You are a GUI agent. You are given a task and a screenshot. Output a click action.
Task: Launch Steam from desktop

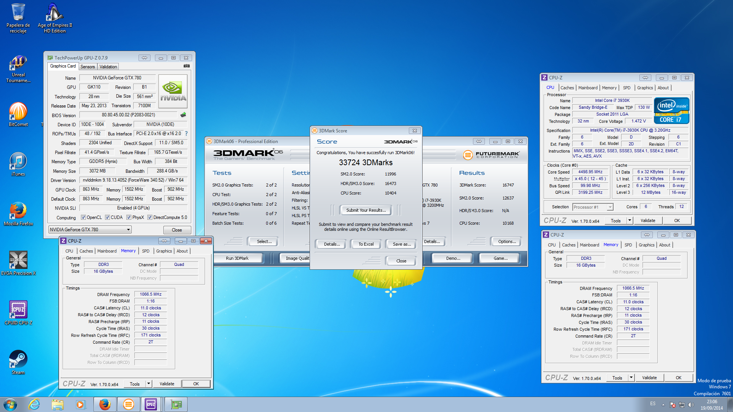18,362
